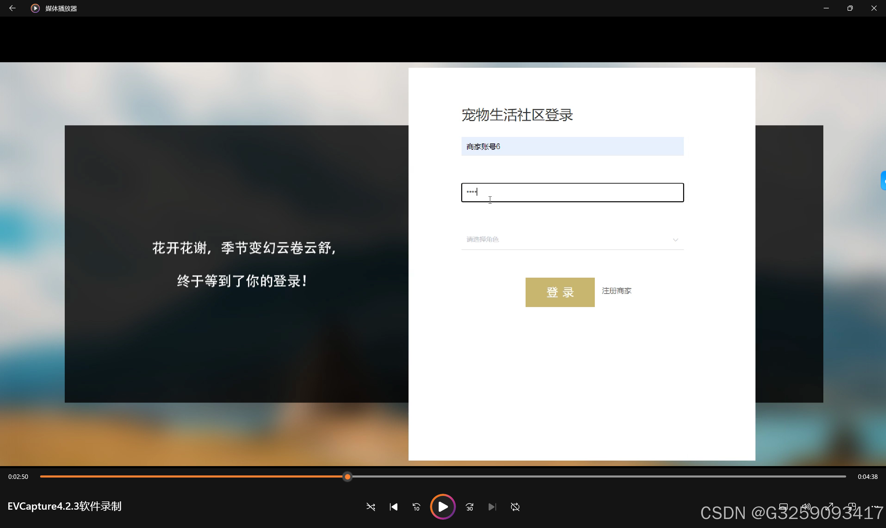Skip back 10 seconds
Viewport: 886px width, 528px height.
[x=416, y=507]
